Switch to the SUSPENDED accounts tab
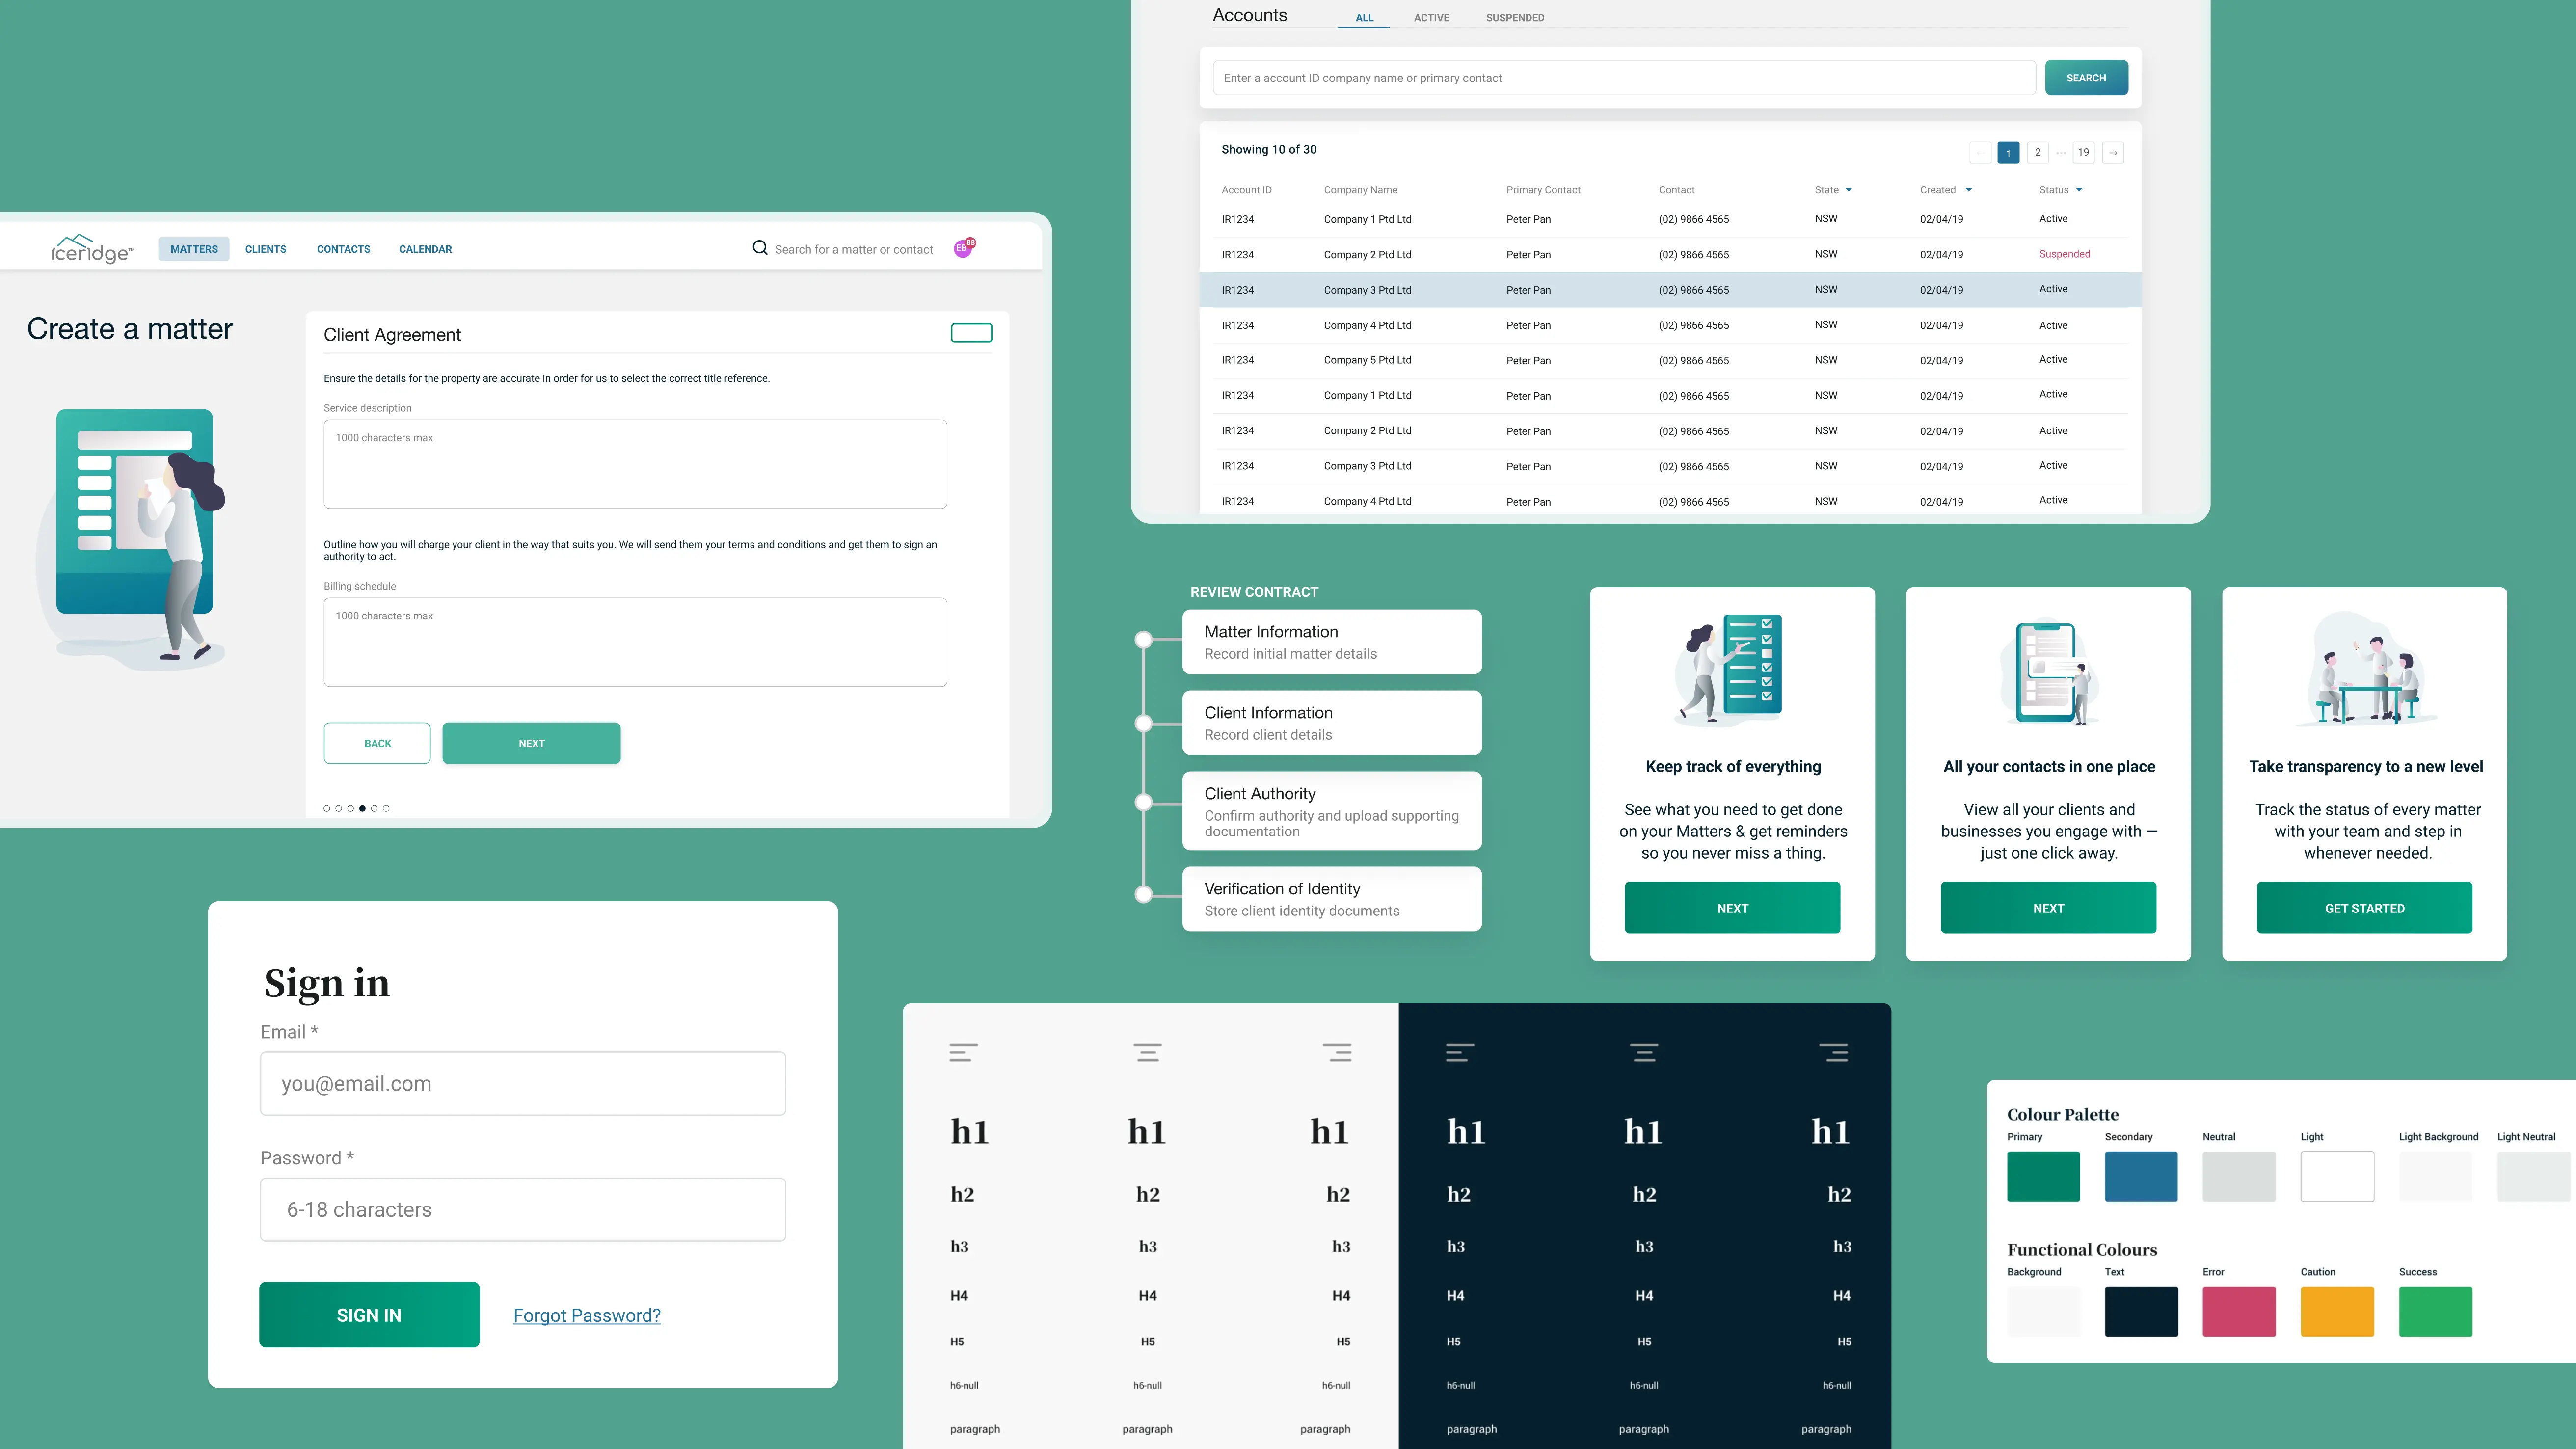2576x1449 pixels. [1514, 18]
